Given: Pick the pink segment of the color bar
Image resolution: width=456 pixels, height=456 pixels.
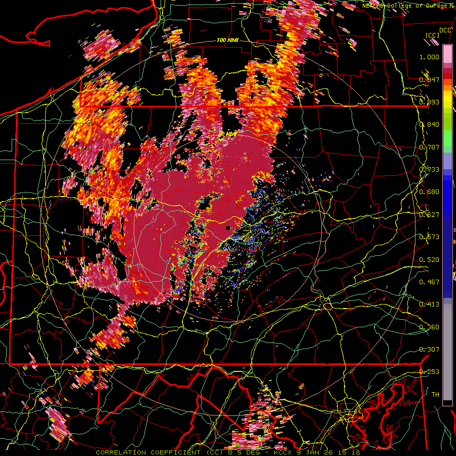Looking at the screenshot, I should tap(447, 54).
